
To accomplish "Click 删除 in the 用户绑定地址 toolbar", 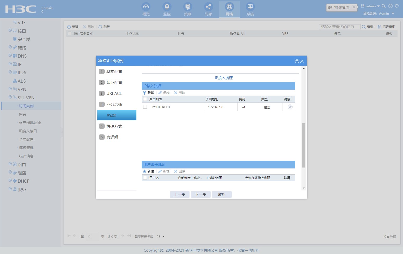I will coord(180,171).
